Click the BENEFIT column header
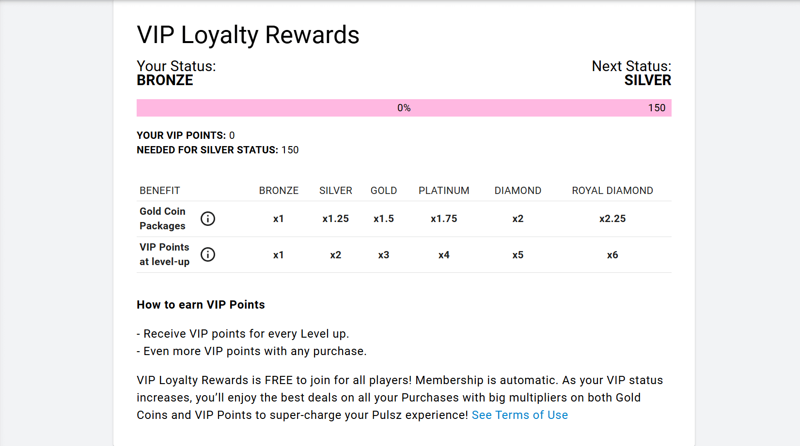Viewport: 800px width, 446px height. [159, 191]
